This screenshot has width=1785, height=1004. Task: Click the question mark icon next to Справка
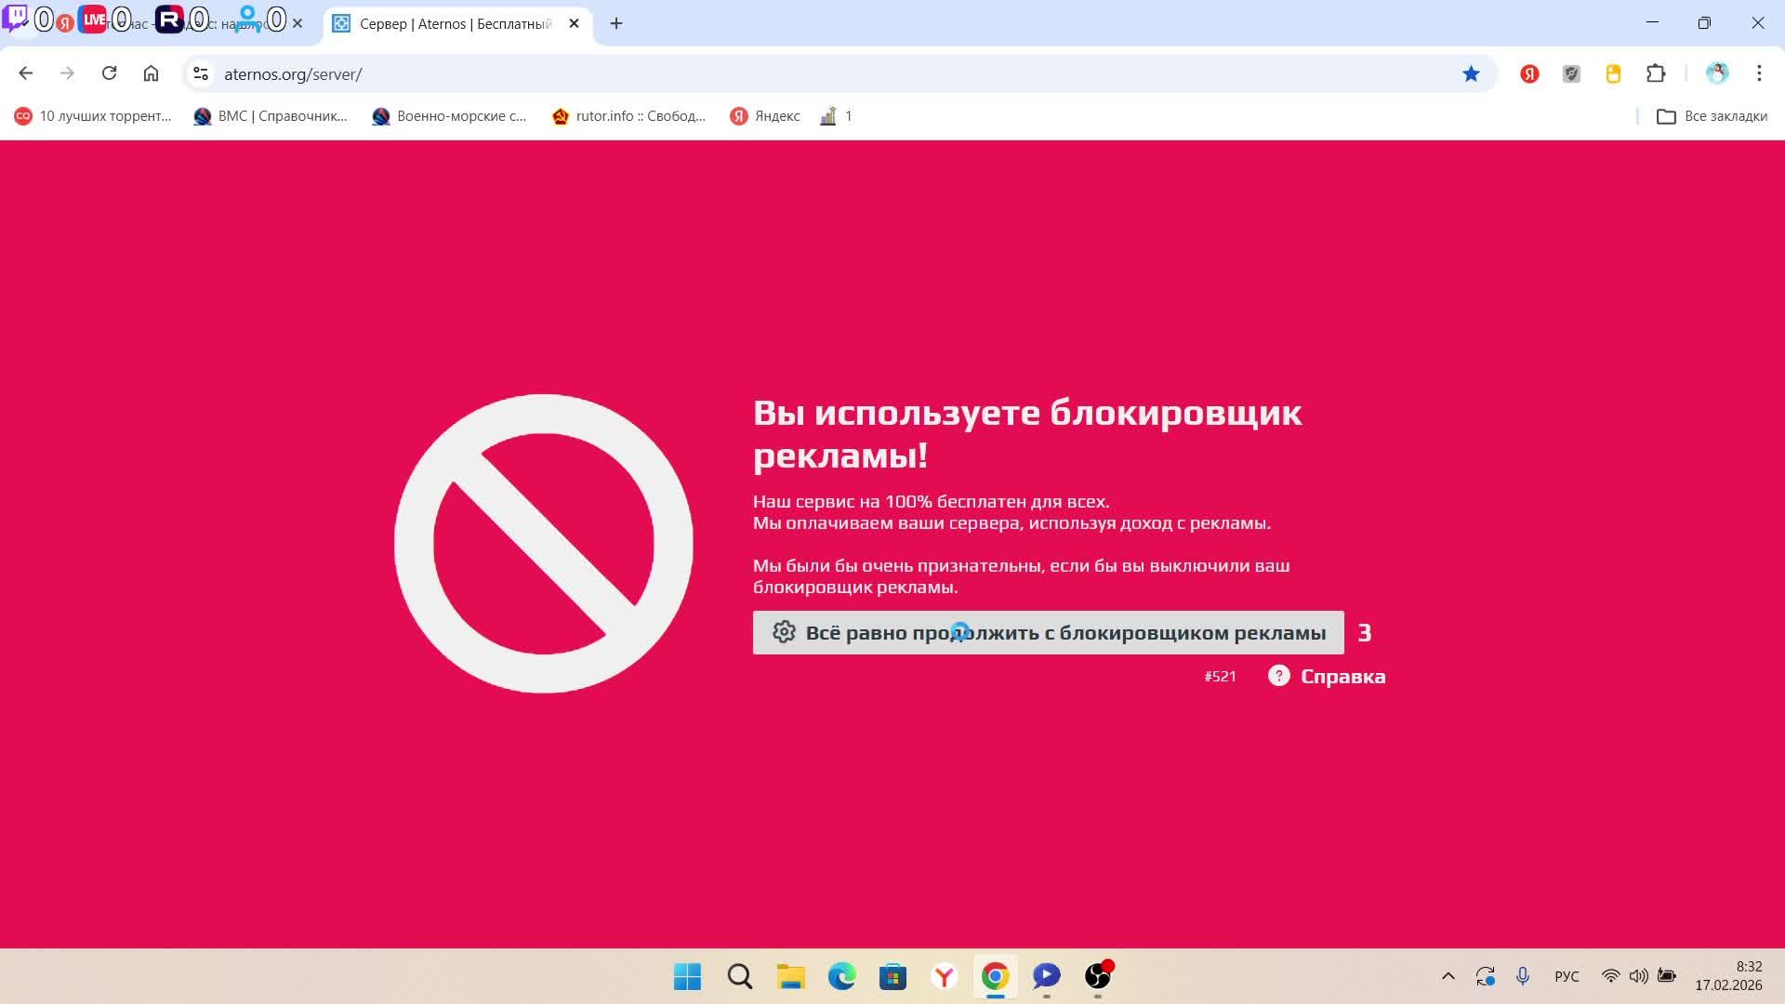(x=1278, y=675)
